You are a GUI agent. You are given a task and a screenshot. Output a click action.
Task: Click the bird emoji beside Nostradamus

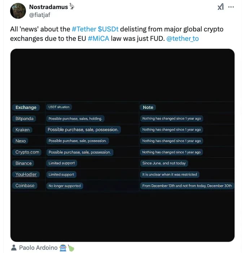click(x=72, y=7)
